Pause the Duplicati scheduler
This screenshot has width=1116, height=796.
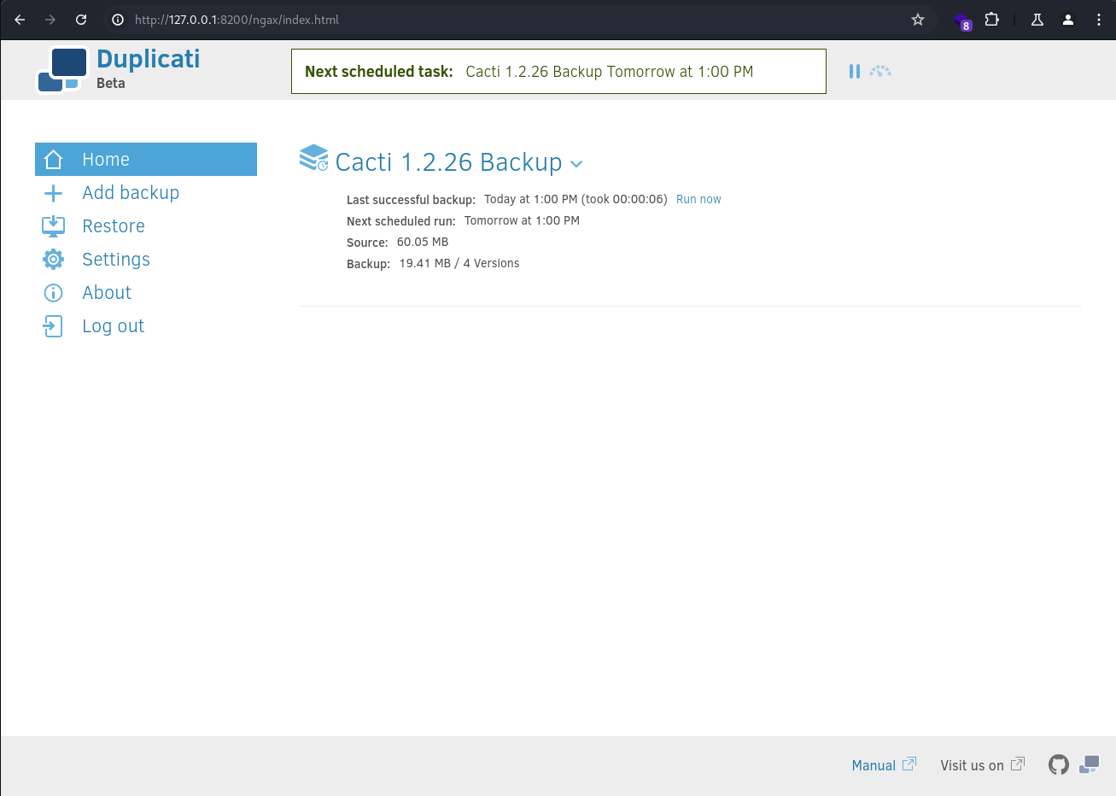854,72
